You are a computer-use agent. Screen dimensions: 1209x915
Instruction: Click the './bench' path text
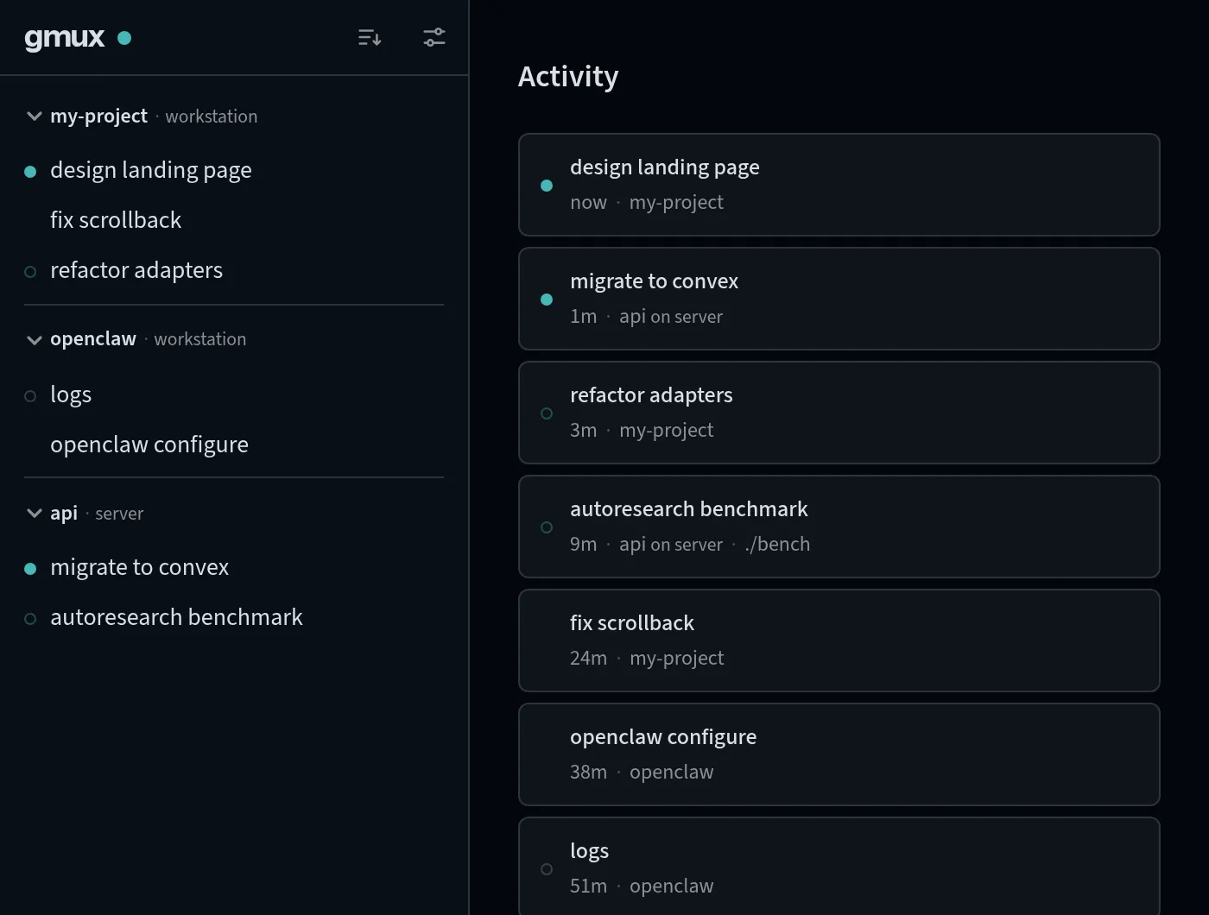tap(777, 544)
